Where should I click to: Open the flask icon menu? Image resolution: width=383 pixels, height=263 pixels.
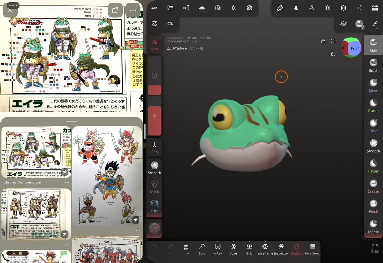(312, 8)
